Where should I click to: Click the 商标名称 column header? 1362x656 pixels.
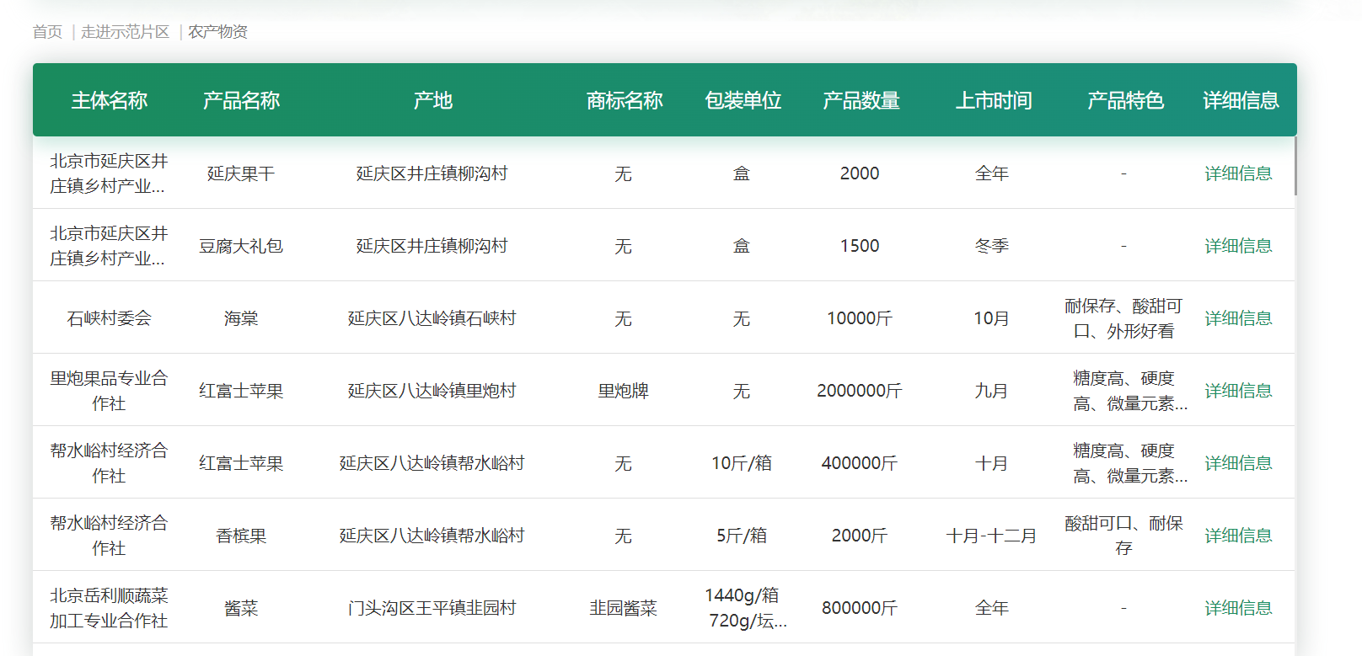[x=624, y=101]
